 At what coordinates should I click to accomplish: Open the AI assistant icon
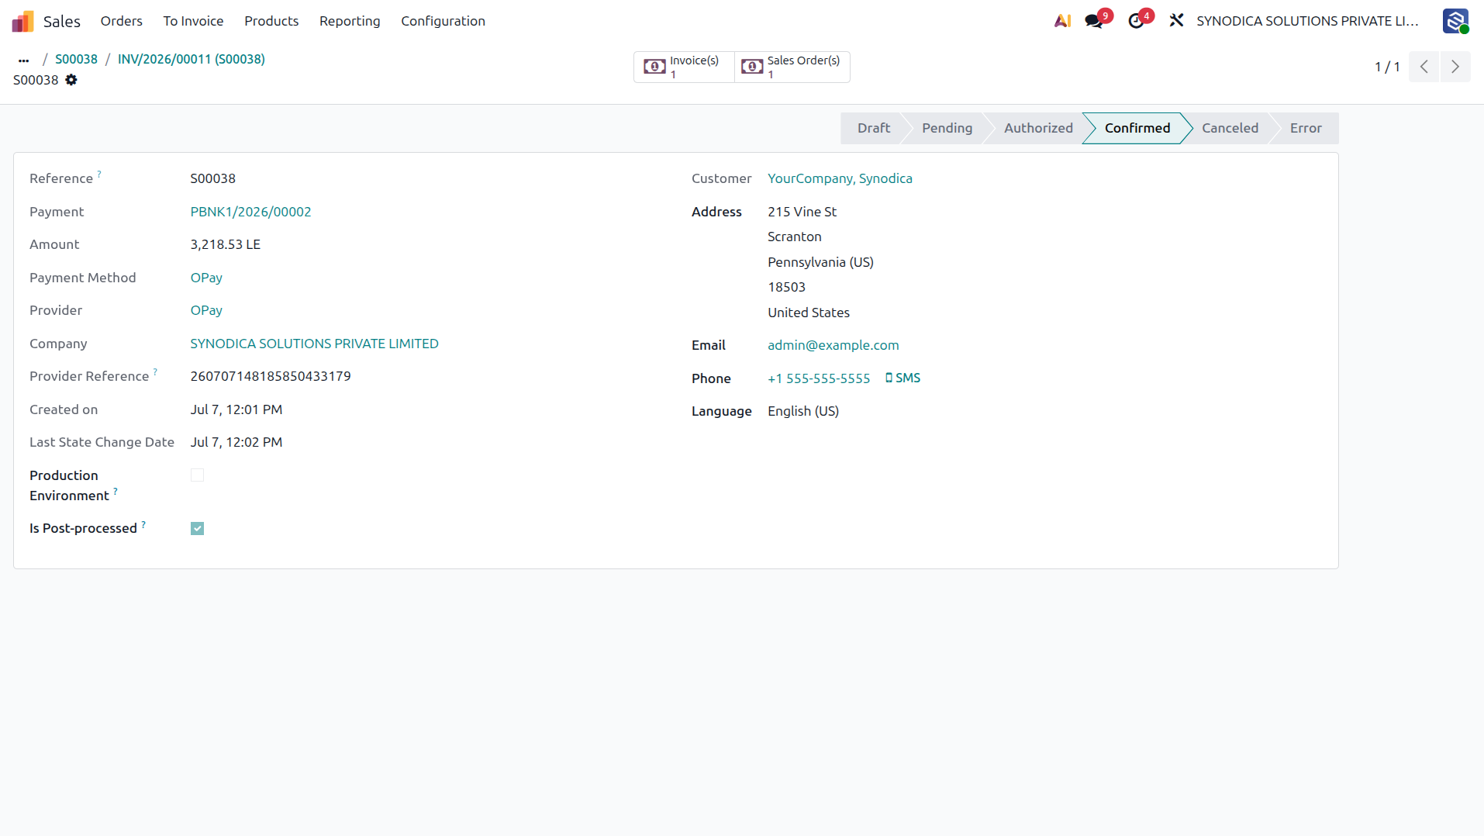click(1062, 21)
